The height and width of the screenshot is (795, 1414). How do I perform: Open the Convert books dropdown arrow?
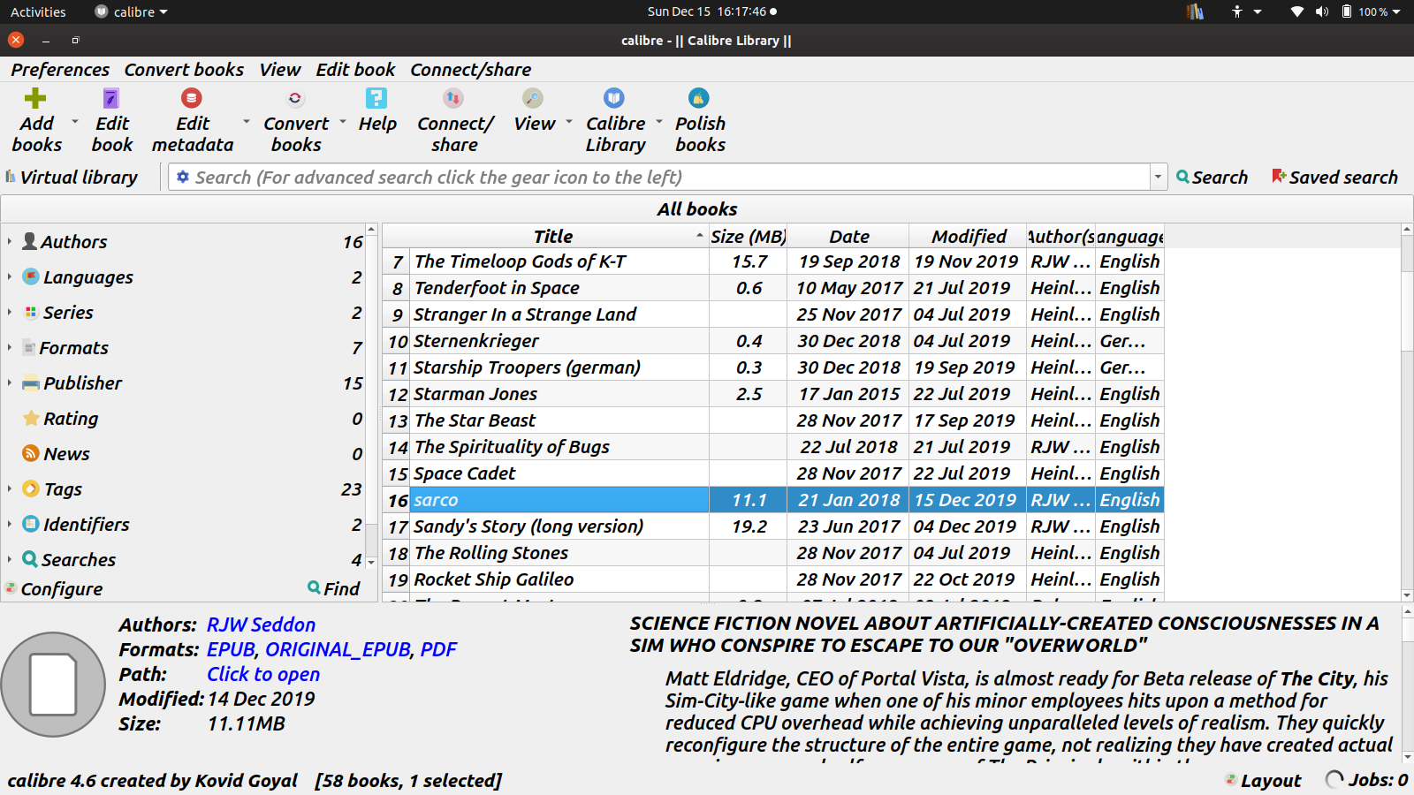342,122
